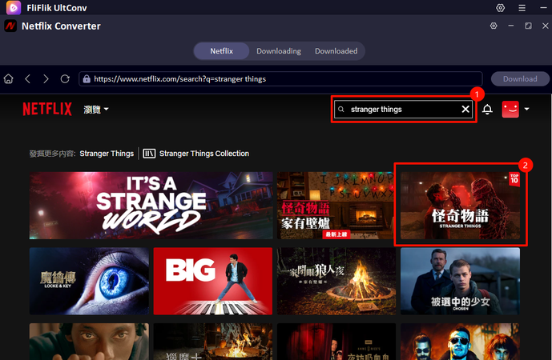Clear the stranger things search text
Screen dimensions: 552x360
pyautogui.click(x=465, y=110)
